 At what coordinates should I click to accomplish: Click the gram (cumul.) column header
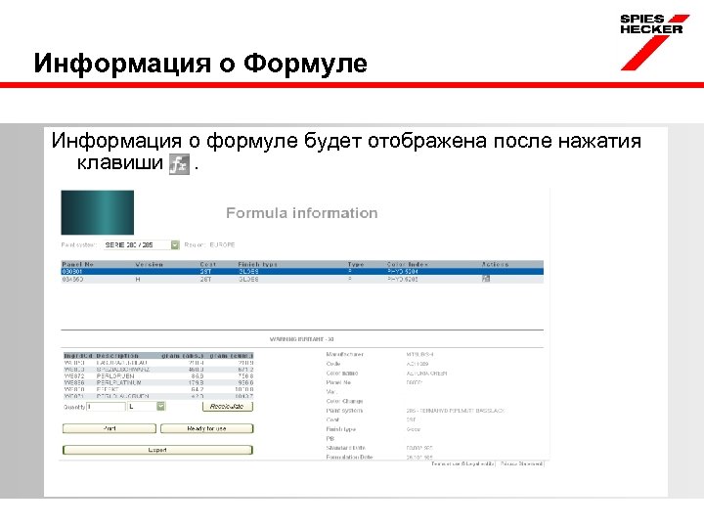(232, 356)
